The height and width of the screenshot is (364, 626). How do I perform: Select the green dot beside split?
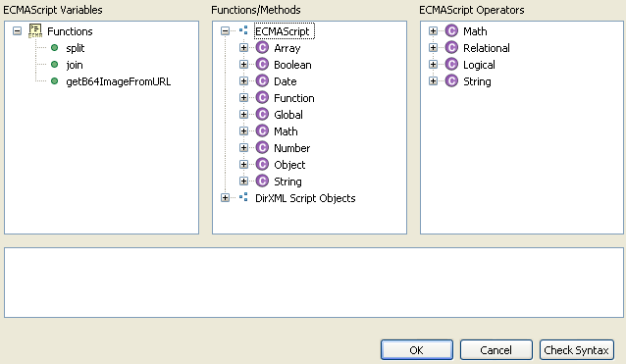coord(55,48)
